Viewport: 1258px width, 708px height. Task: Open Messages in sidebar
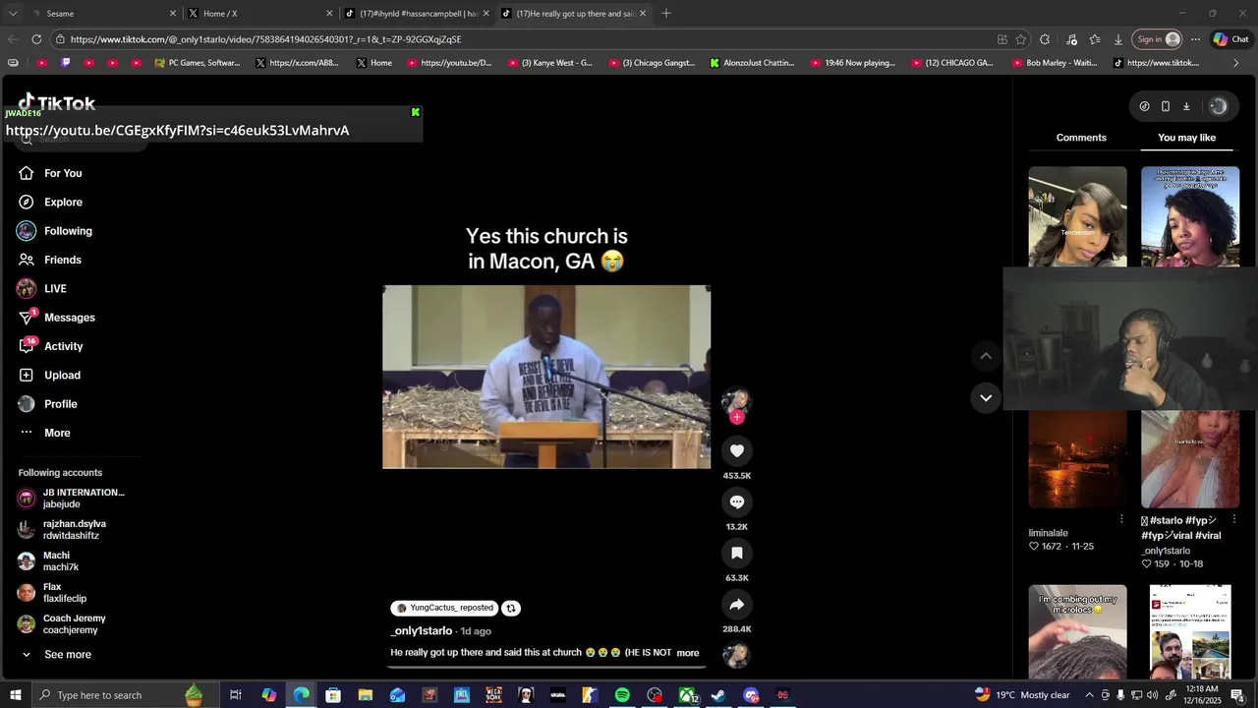(x=69, y=318)
